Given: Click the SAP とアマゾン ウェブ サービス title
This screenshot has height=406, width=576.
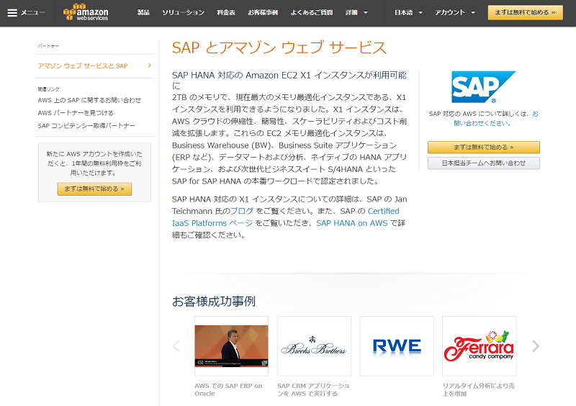Looking at the screenshot, I should tap(279, 48).
